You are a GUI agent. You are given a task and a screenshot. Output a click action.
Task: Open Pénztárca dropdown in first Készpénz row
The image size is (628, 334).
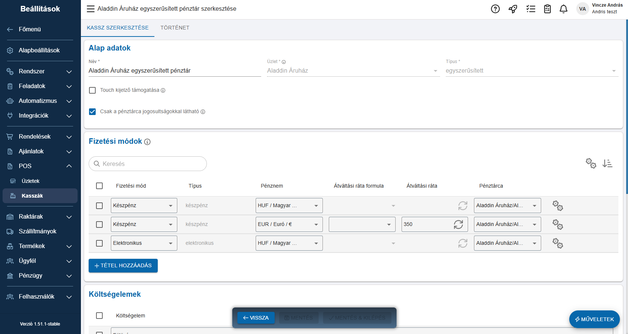(x=507, y=206)
